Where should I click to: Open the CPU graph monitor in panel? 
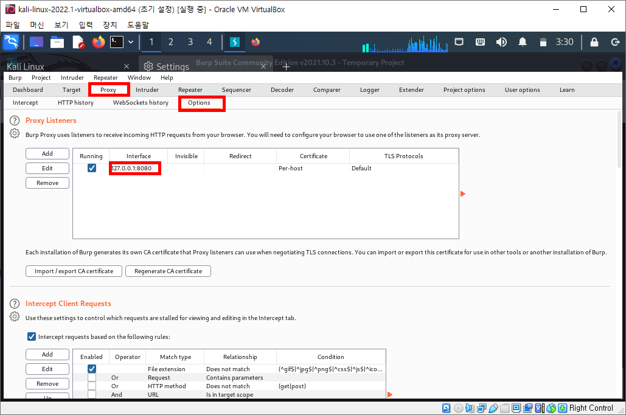click(x=405, y=44)
